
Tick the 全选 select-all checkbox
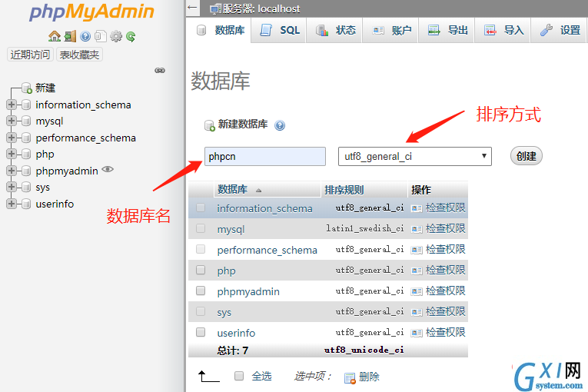click(x=239, y=376)
